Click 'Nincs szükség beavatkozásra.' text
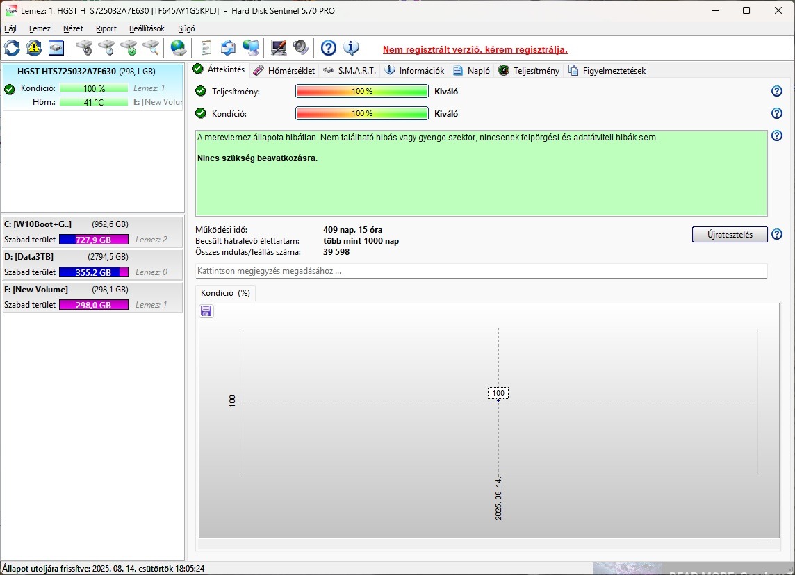The image size is (795, 575). [257, 158]
